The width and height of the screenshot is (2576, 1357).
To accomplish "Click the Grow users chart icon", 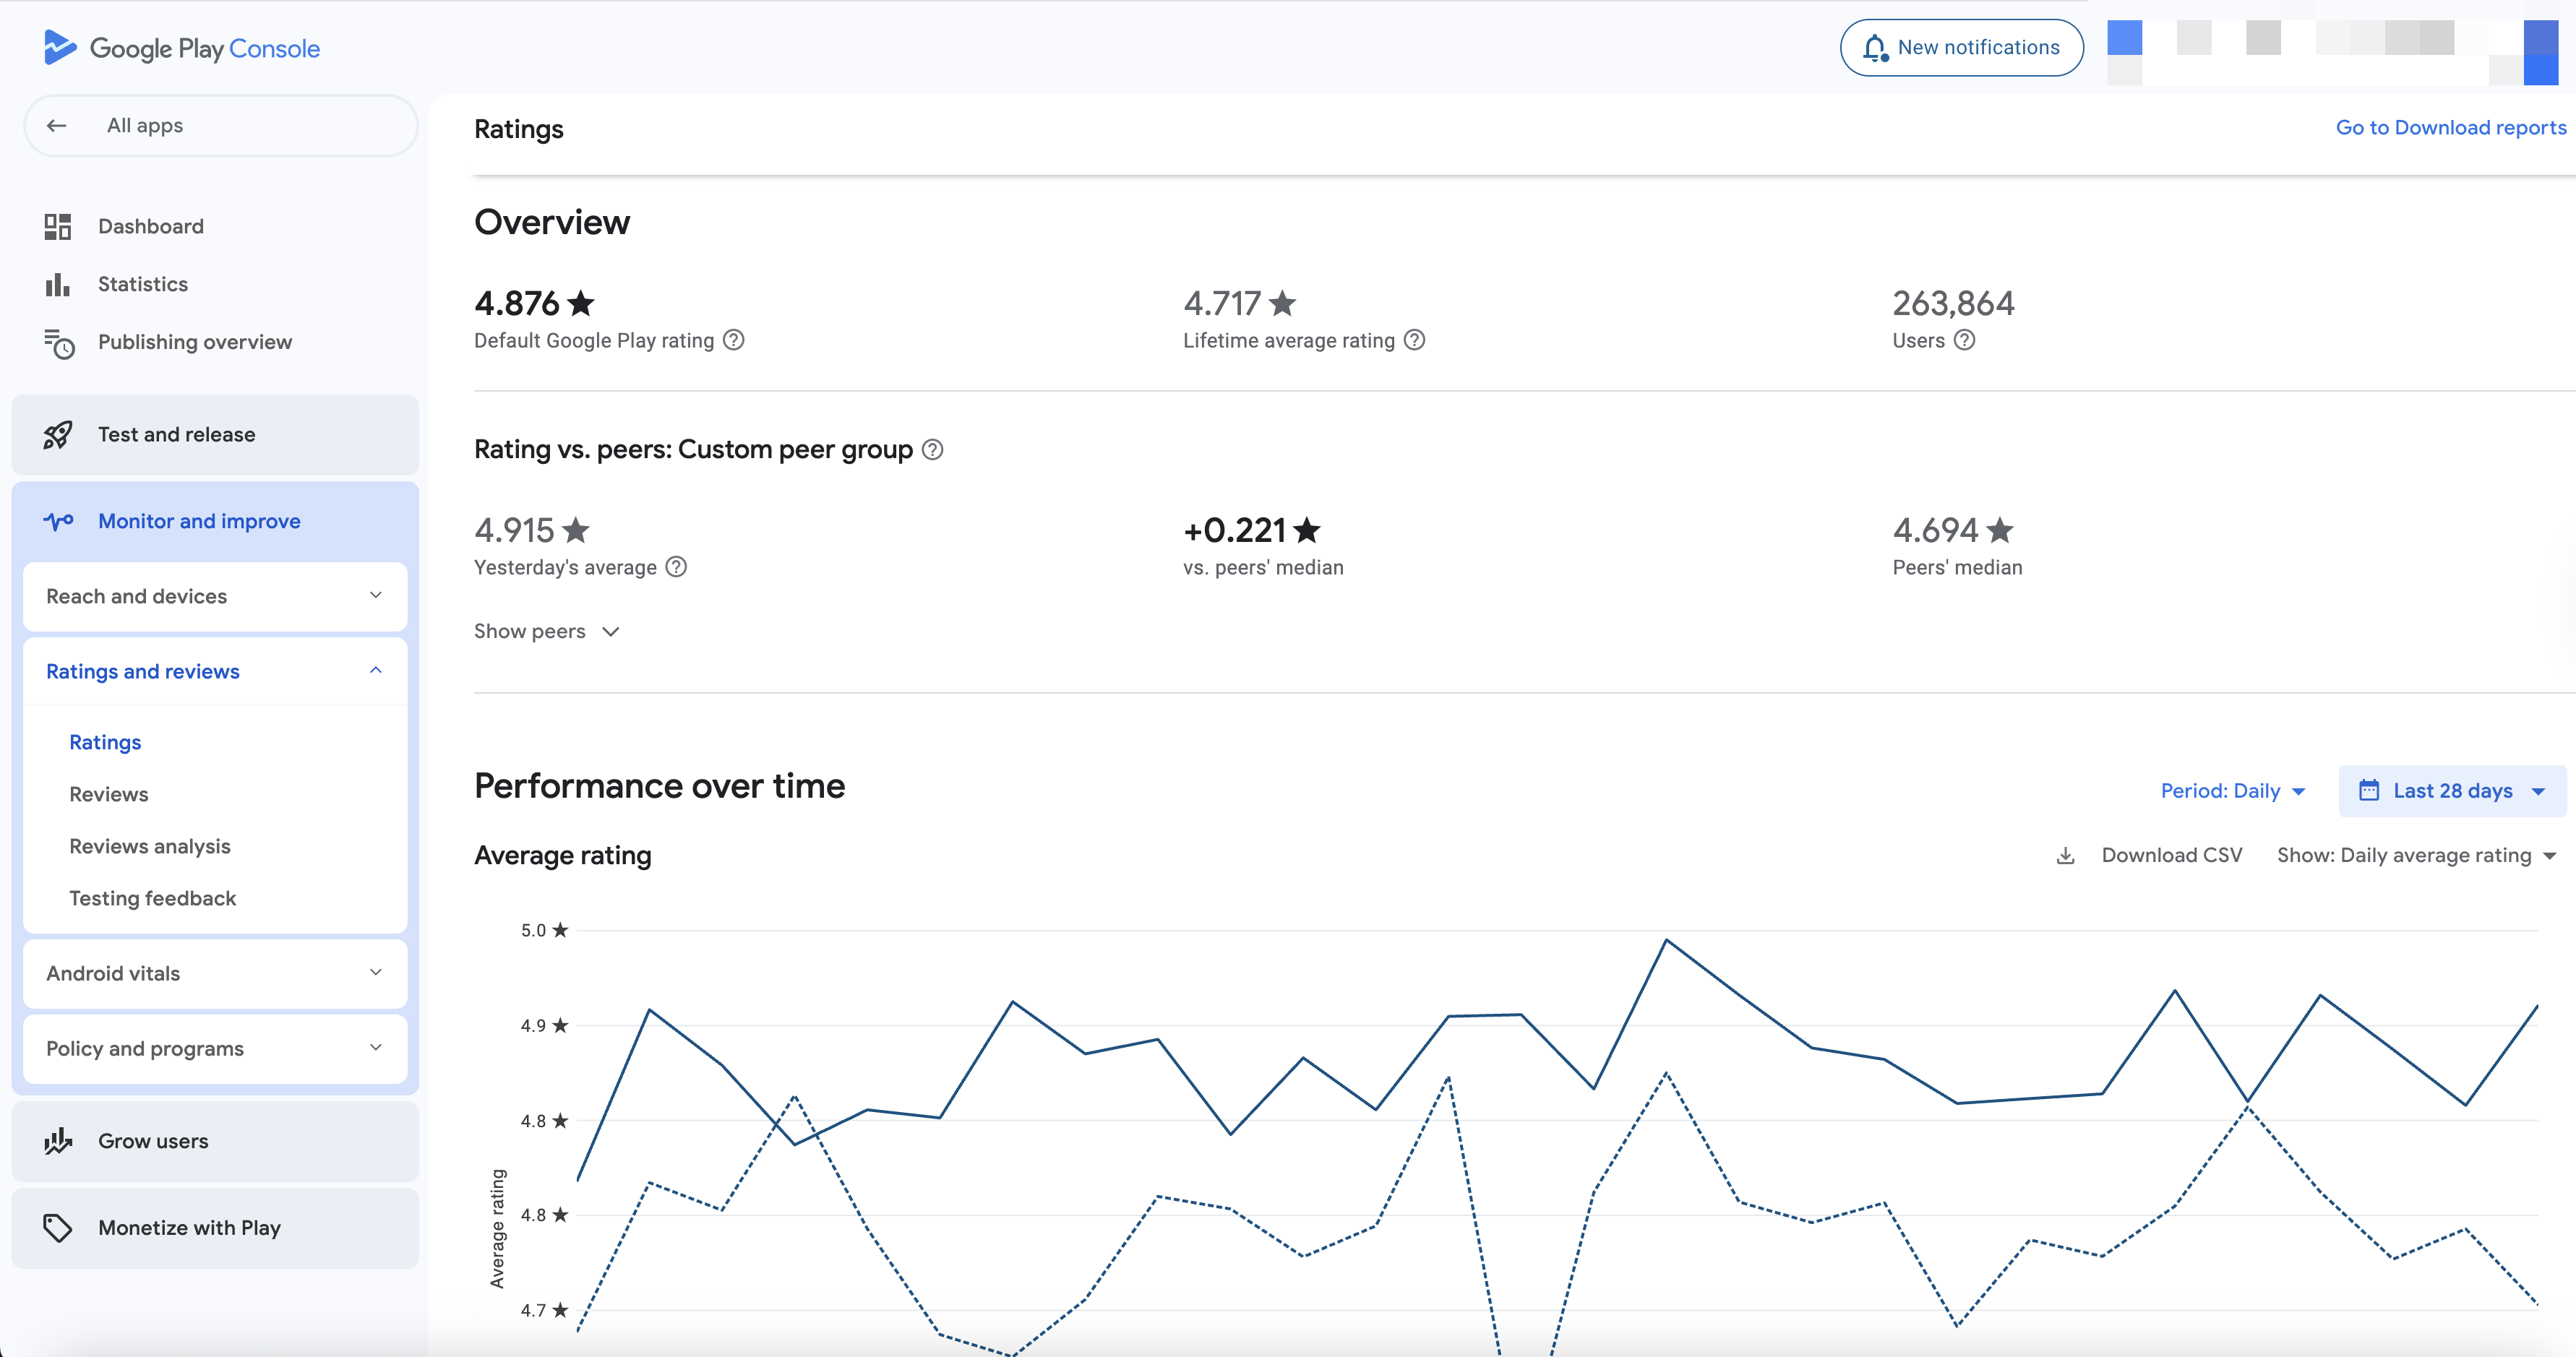I will tap(58, 1142).
